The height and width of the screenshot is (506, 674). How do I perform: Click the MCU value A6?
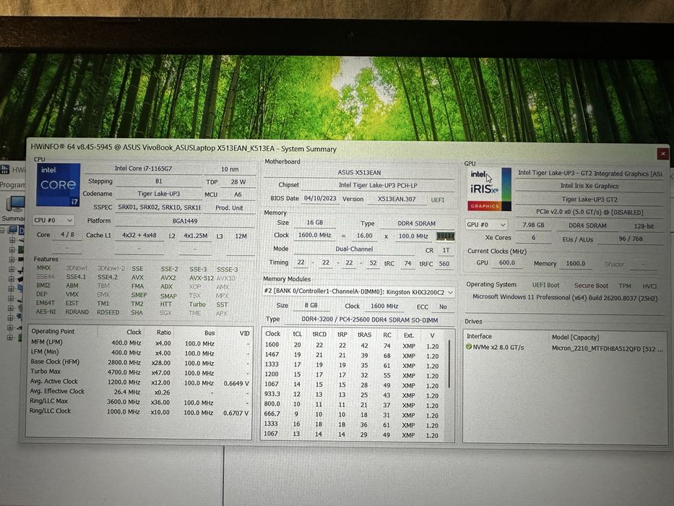[238, 194]
